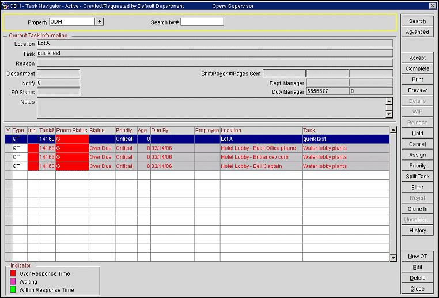The image size is (439, 298).
Task: Click the Search by # input field
Action: point(202,22)
